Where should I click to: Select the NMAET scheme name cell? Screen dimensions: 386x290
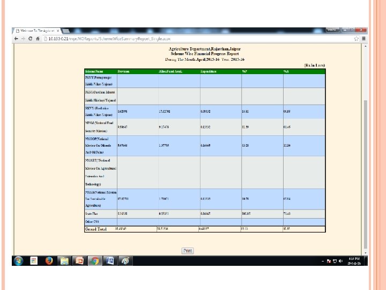[101, 172]
